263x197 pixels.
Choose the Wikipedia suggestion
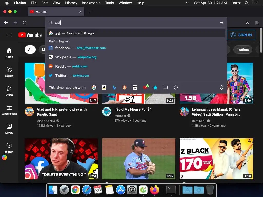tap(136, 57)
